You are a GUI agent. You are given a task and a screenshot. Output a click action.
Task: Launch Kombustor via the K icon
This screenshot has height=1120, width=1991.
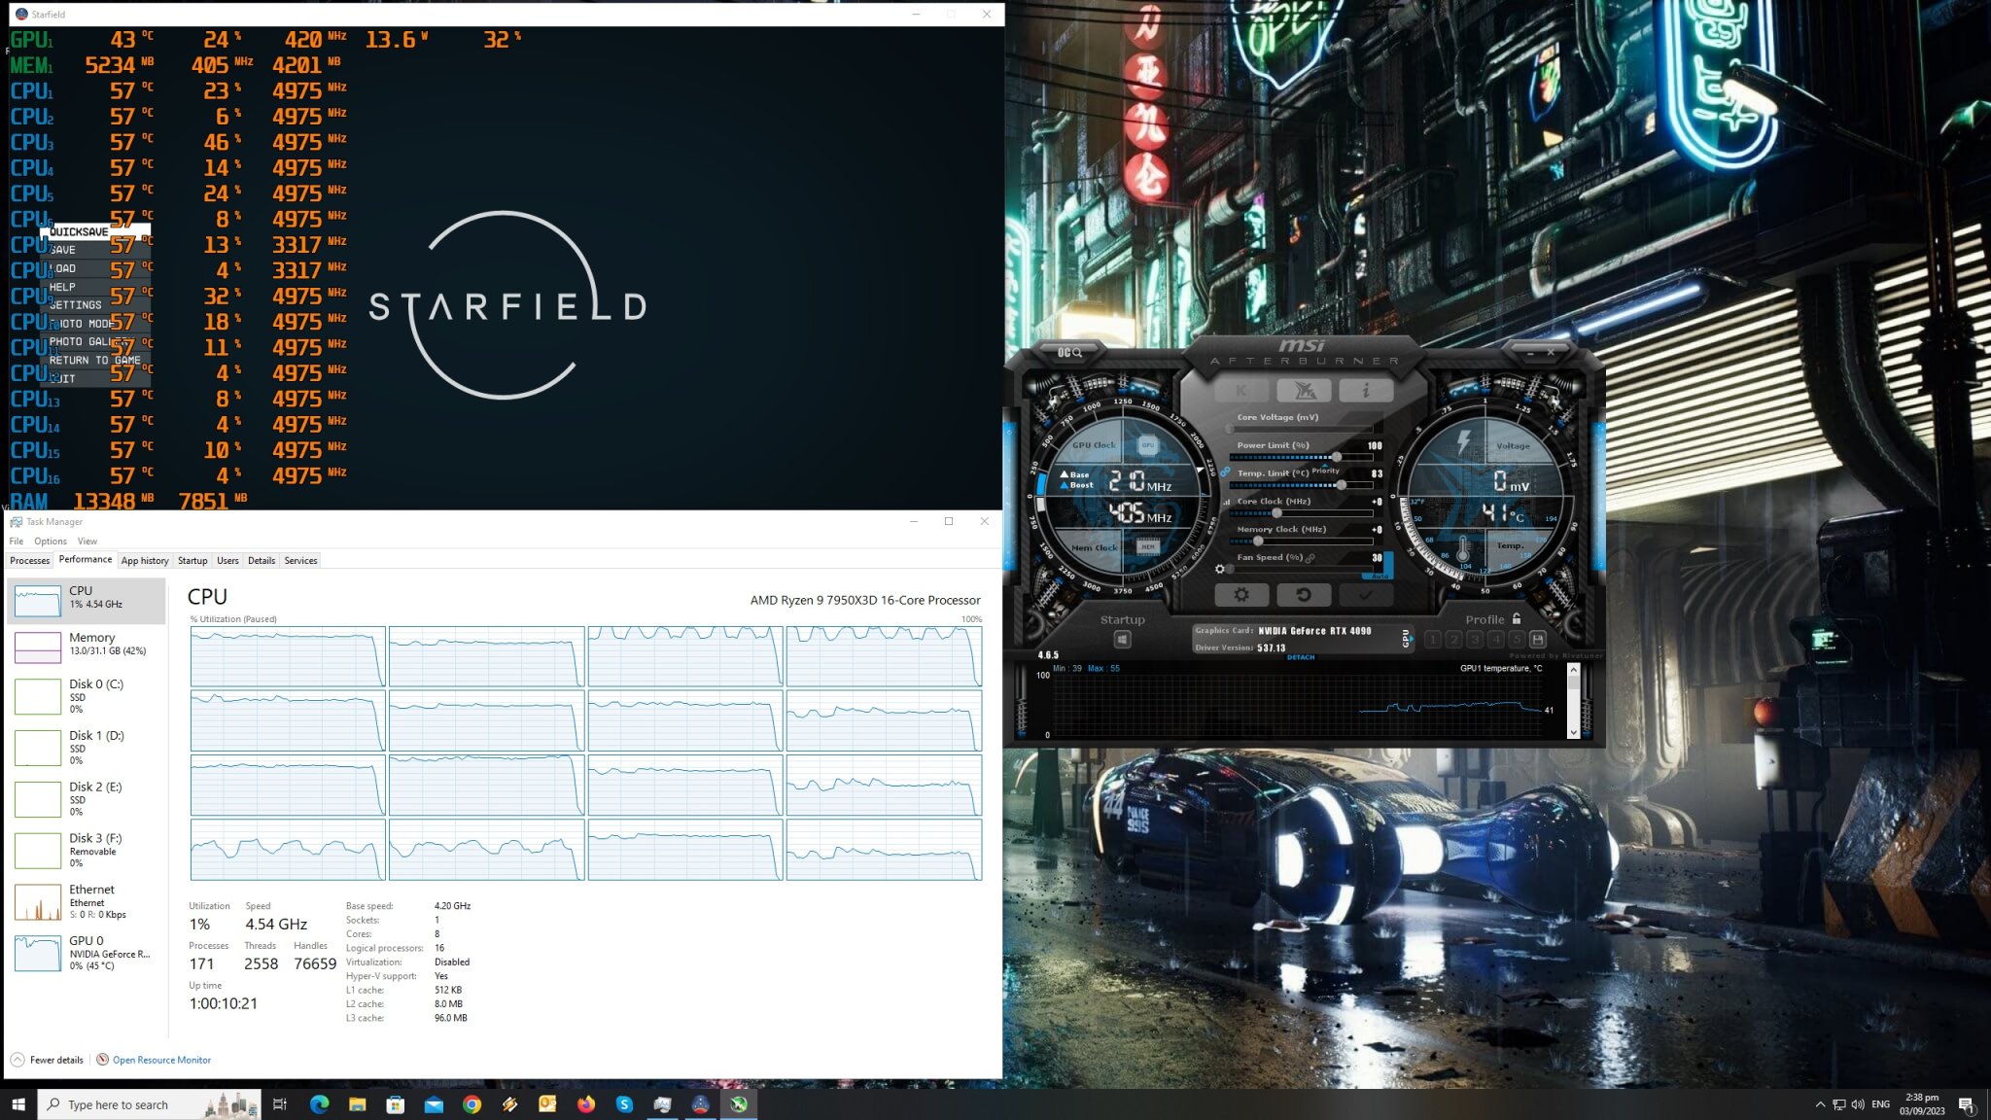1240,390
